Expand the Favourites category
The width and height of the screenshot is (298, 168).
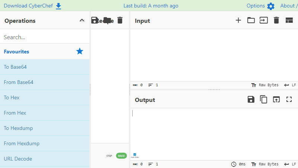[16, 52]
